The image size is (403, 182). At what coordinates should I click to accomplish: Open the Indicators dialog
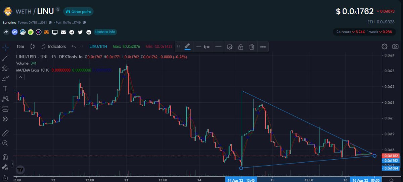coord(53,47)
